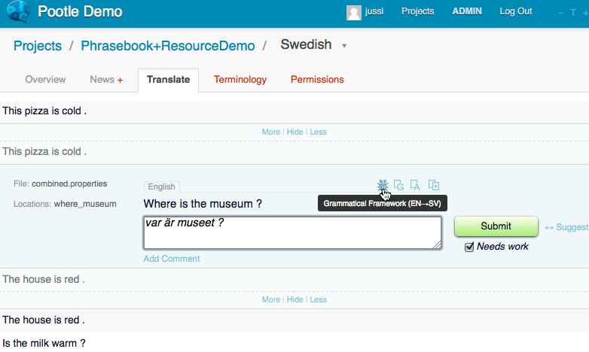589x352 pixels.
Task: Click the Suggest mode link
Action: [x=569, y=227]
